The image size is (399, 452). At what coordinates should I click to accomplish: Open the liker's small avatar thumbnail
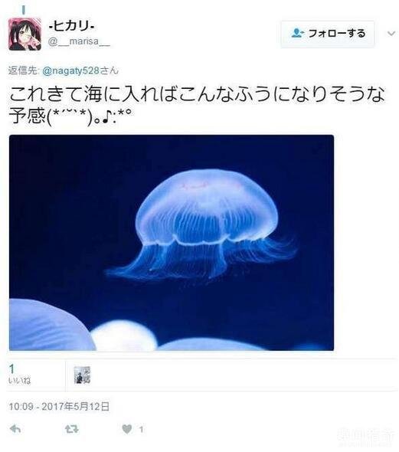pyautogui.click(x=82, y=375)
